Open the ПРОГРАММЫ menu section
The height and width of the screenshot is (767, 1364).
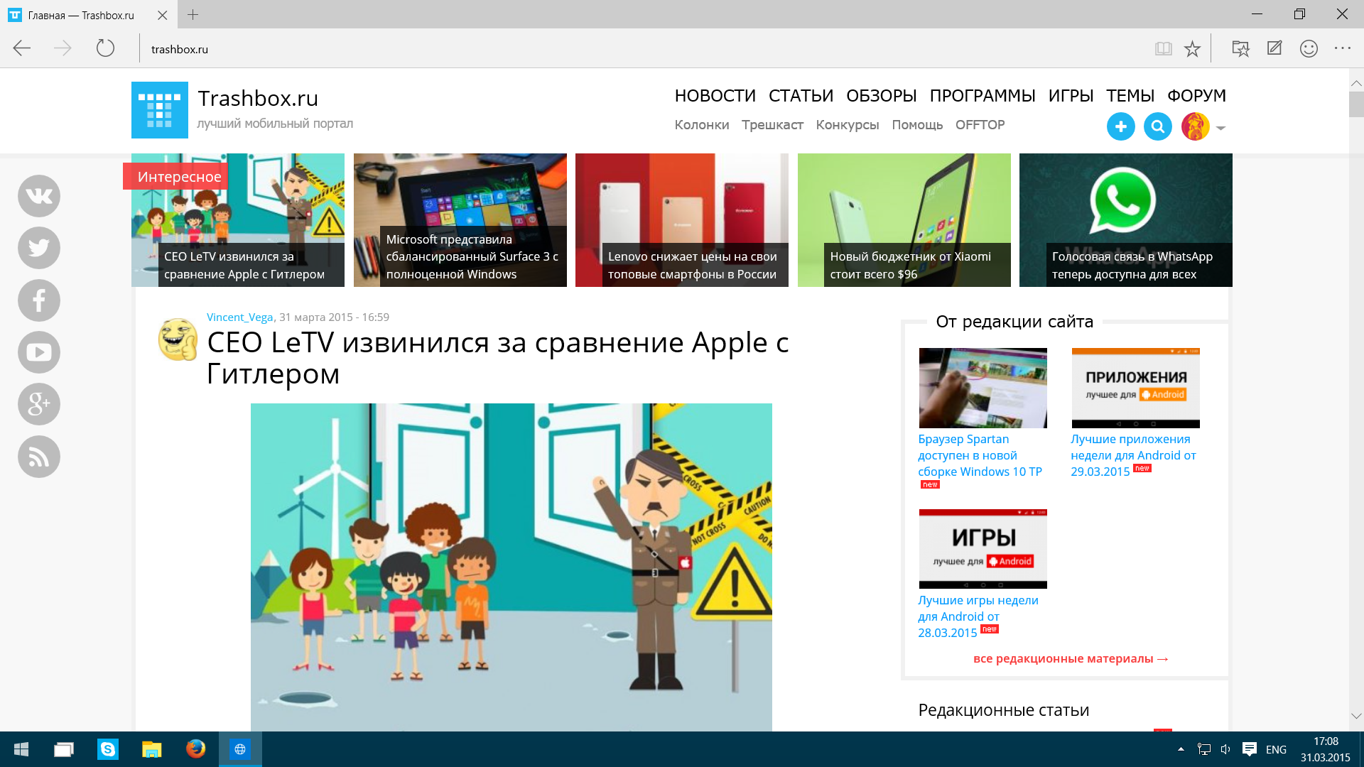(x=983, y=95)
